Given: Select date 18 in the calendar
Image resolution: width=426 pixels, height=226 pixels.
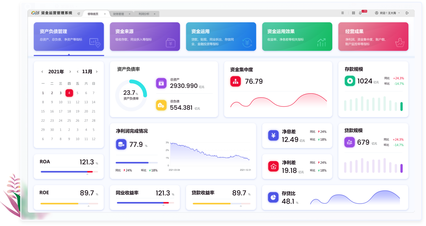Looking at the screenshot, I should pos(69,111).
